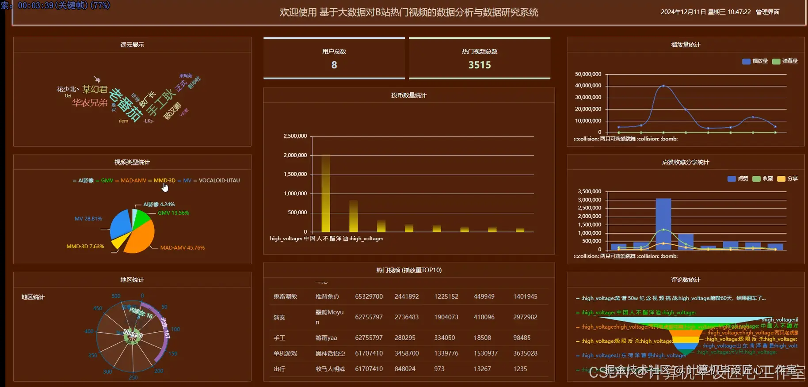Click 某幻君 in the word cloud
The height and width of the screenshot is (387, 808).
coord(95,89)
